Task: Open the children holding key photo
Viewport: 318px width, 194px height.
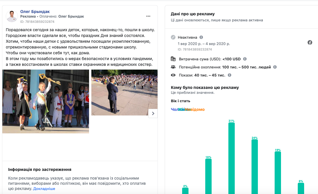Action: pos(46,101)
